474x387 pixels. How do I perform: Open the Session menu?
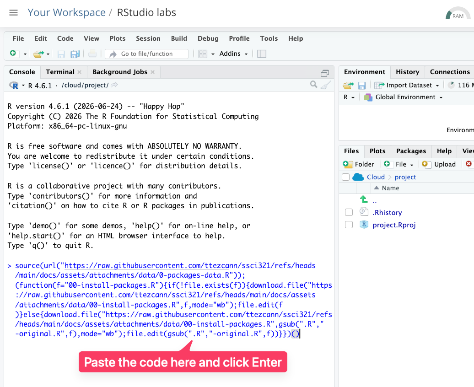coord(148,38)
